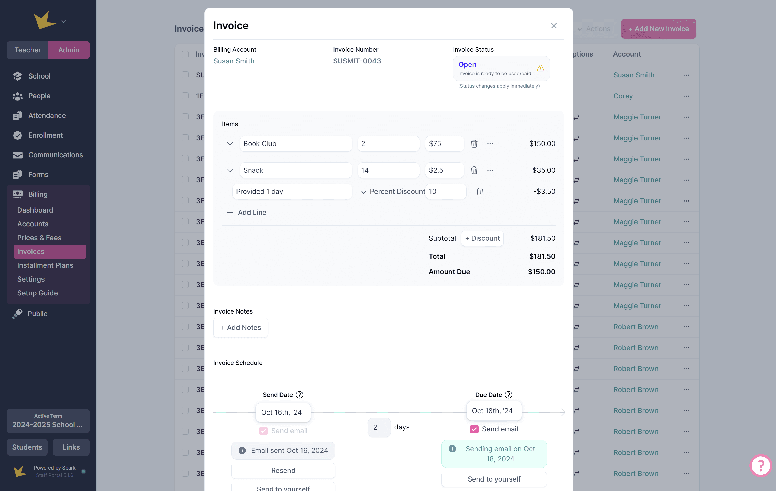Click the invoice status warning icon
Screen dimensions: 776x491
point(541,68)
